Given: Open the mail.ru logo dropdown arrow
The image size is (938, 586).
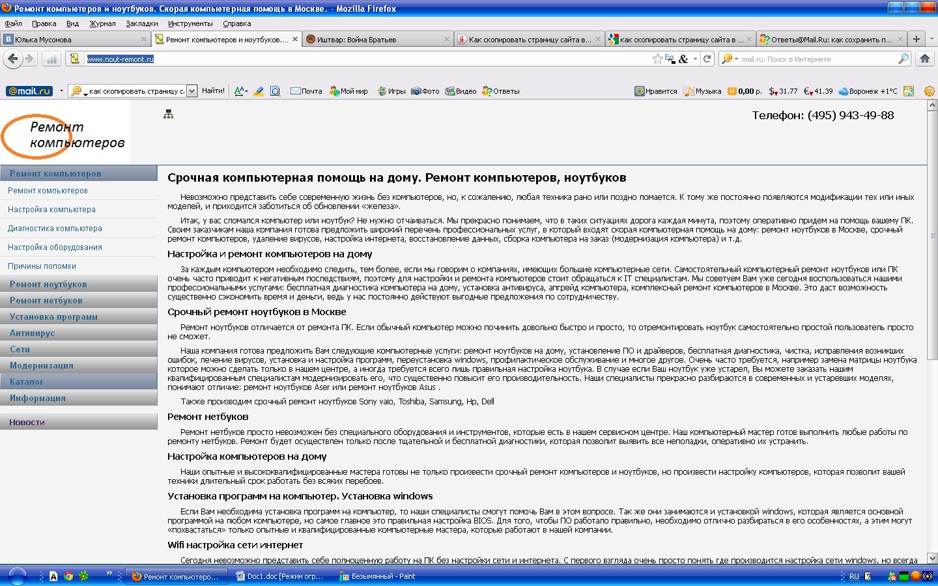Looking at the screenshot, I should tap(61, 91).
